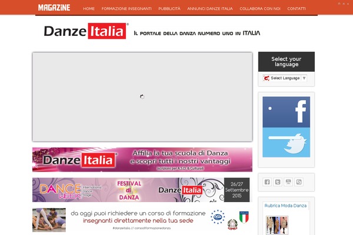
Task: Open the Select Language dropdown
Action: [285, 78]
